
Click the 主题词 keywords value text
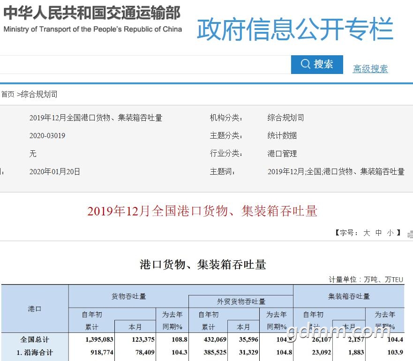336,171
